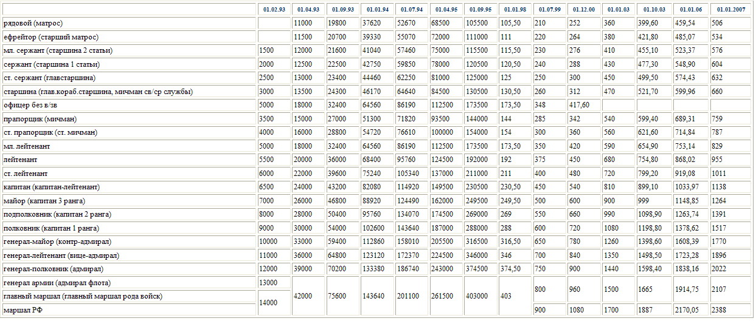Click the 01.02.93 column header
The width and height of the screenshot is (756, 321).
pos(274,10)
